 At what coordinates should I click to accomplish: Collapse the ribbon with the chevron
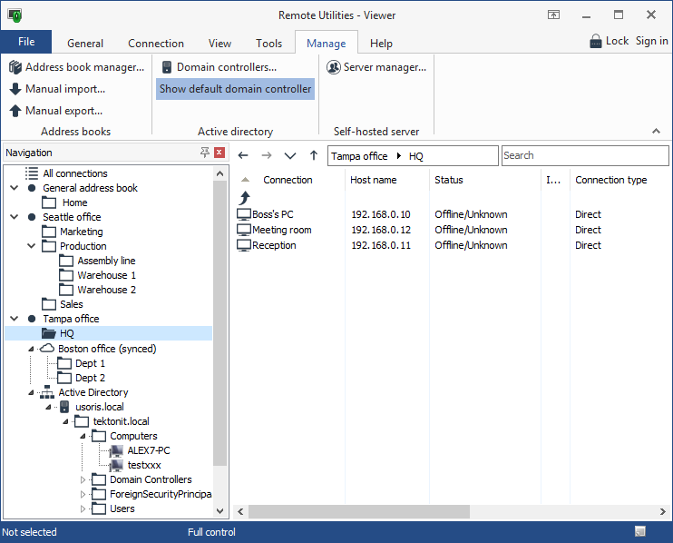(656, 131)
